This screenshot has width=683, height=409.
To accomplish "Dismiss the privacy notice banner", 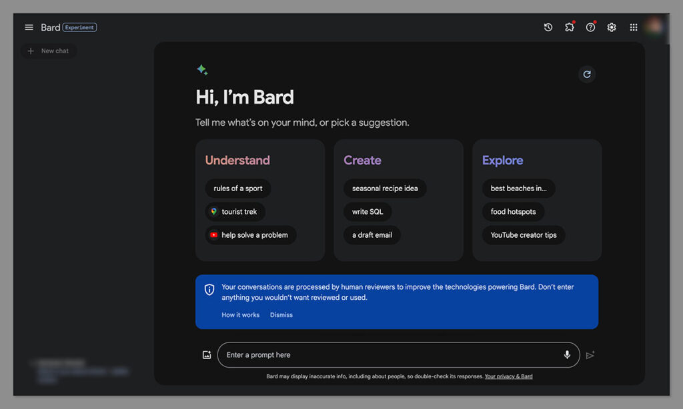I will coord(281,315).
